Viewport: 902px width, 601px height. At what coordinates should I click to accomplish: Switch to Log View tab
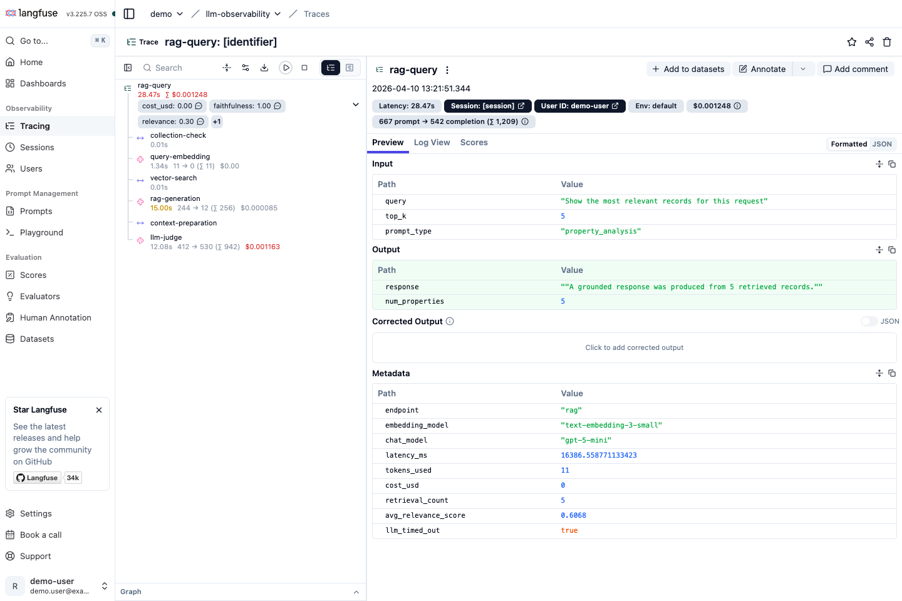tap(432, 143)
